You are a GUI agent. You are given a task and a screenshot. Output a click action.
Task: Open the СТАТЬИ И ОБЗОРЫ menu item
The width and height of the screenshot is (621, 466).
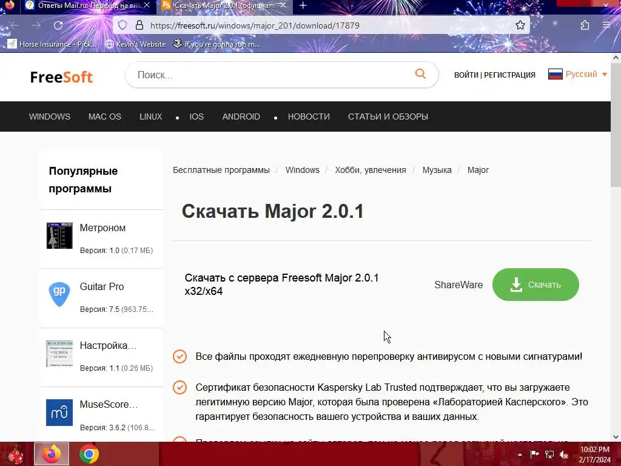tap(388, 116)
